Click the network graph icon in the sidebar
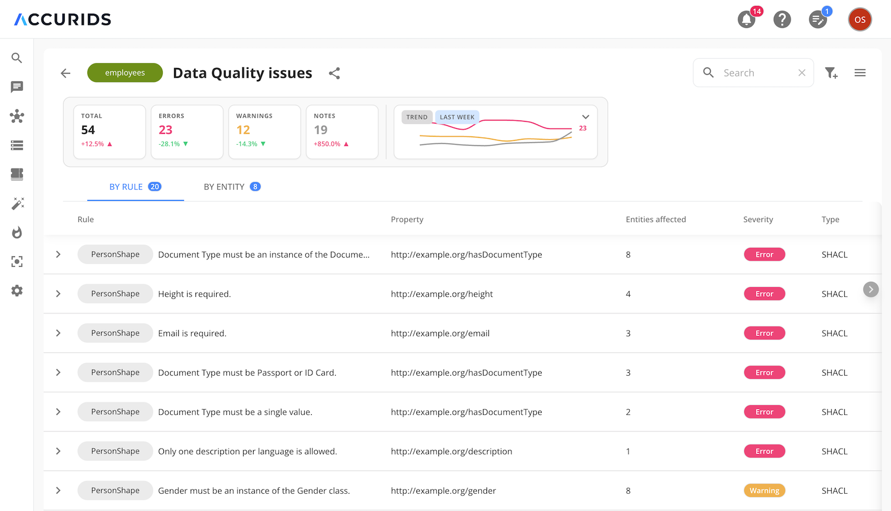This screenshot has height=511, width=891. (17, 116)
